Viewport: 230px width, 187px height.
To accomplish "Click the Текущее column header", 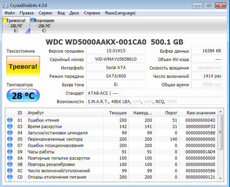I will pyautogui.click(x=116, y=113).
